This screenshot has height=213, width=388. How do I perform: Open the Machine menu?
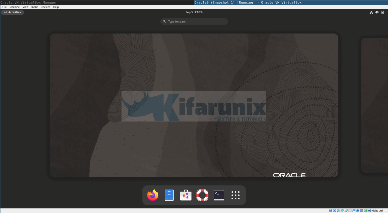point(14,7)
